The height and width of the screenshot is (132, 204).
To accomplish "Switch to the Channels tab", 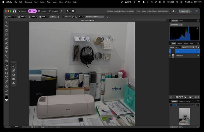I will pos(180,43).
